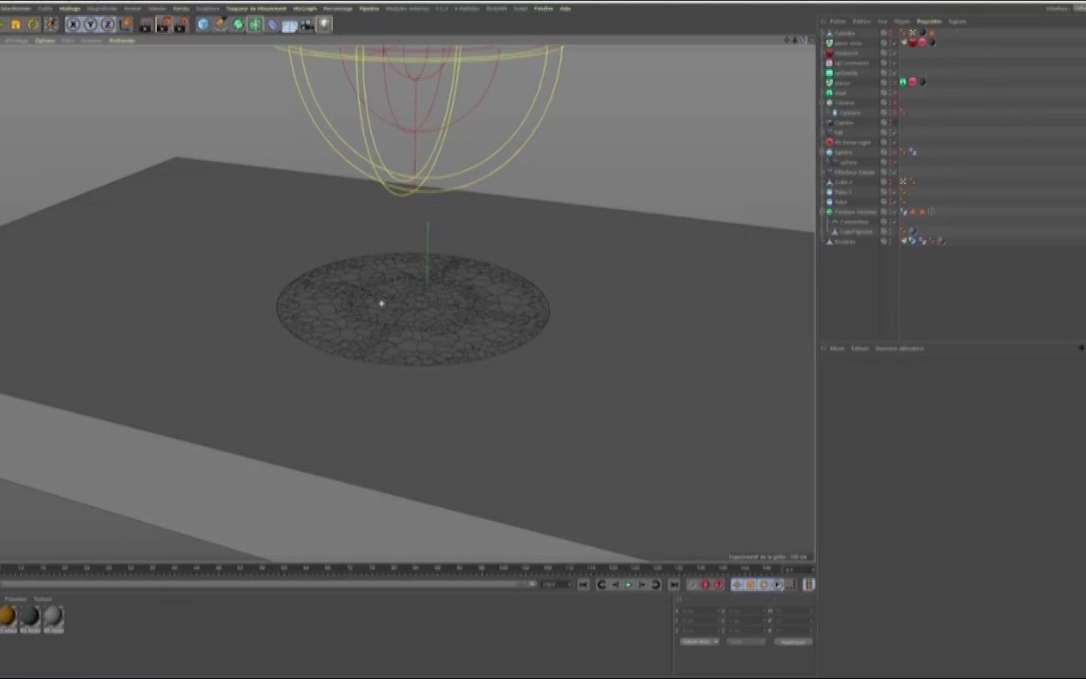Click the Options label above the viewport
Screen dimensions: 1086x679
pos(45,40)
